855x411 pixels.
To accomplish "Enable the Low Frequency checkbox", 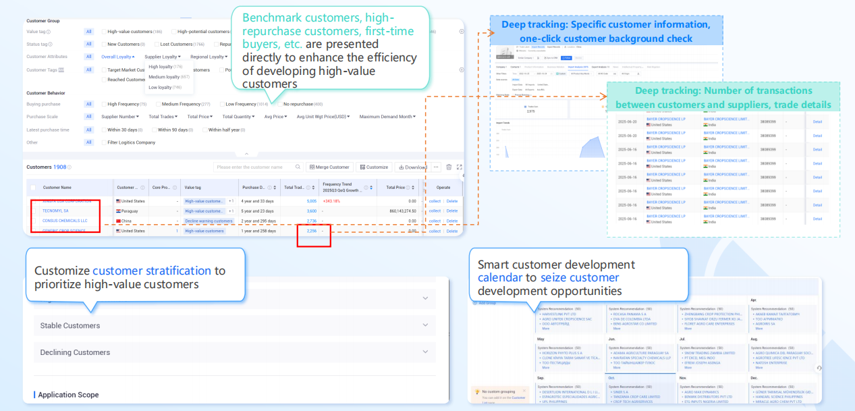I will click(x=221, y=104).
